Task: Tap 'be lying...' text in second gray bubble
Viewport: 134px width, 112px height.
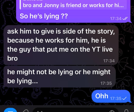Action: [x=22, y=81]
